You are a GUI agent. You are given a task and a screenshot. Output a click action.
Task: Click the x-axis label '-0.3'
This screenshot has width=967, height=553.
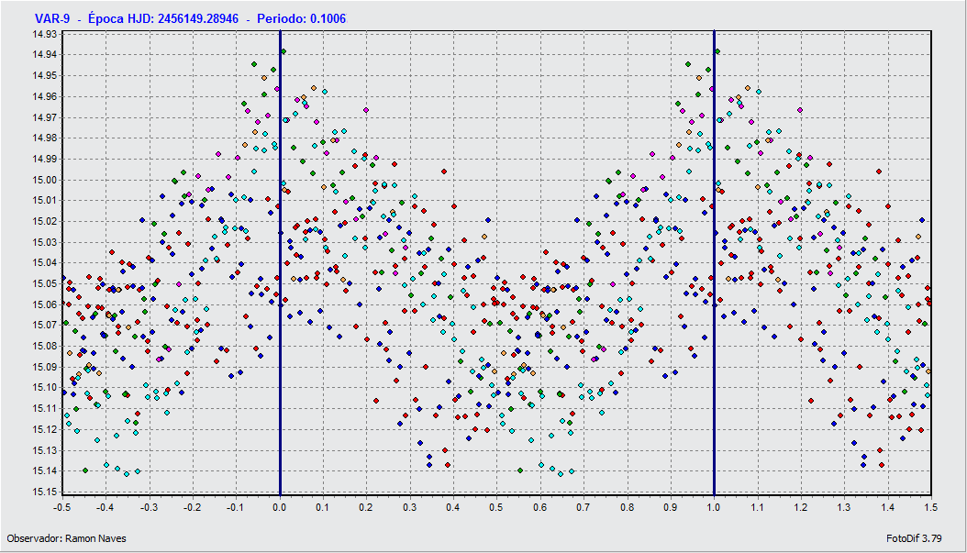[149, 507]
